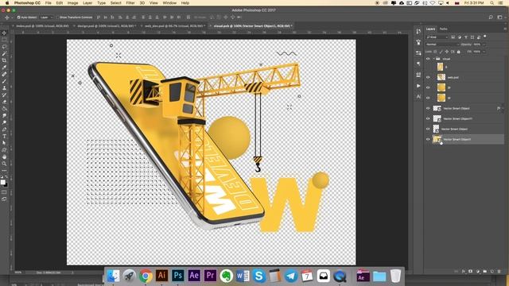
Task: Open After Effects from the Dock
Action: (194, 276)
